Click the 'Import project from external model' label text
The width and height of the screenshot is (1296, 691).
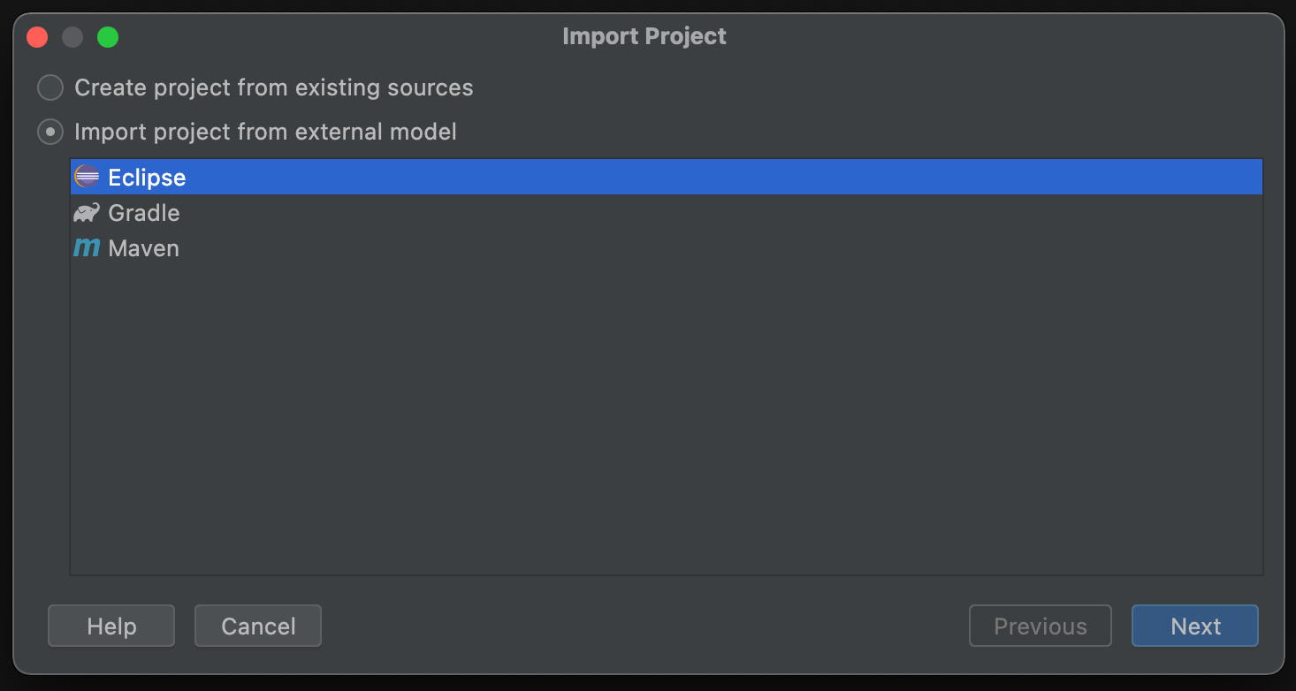pyautogui.click(x=265, y=132)
